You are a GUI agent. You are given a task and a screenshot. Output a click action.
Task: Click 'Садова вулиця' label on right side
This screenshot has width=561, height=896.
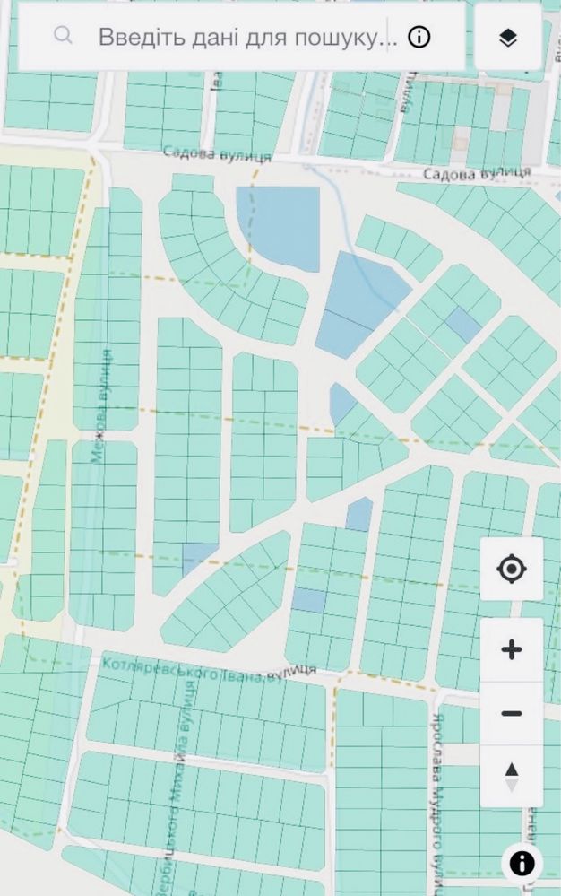click(x=477, y=172)
